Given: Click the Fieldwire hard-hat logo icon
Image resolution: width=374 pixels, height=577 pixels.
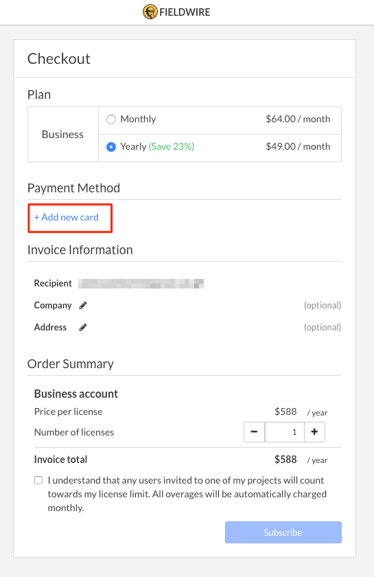Looking at the screenshot, I should (x=150, y=12).
